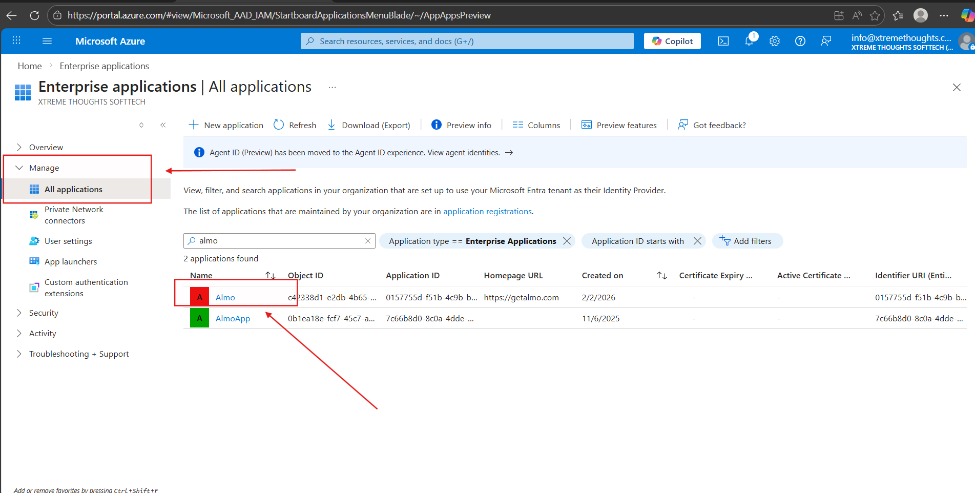Expand the Security section
Image resolution: width=975 pixels, height=493 pixels.
pos(19,313)
